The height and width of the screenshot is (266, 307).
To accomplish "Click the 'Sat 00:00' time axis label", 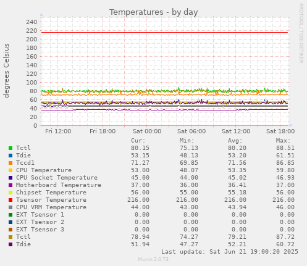I will click(x=147, y=131).
